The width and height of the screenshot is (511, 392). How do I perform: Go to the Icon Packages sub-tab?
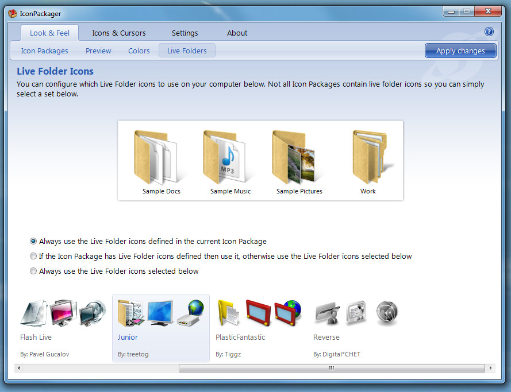(45, 51)
